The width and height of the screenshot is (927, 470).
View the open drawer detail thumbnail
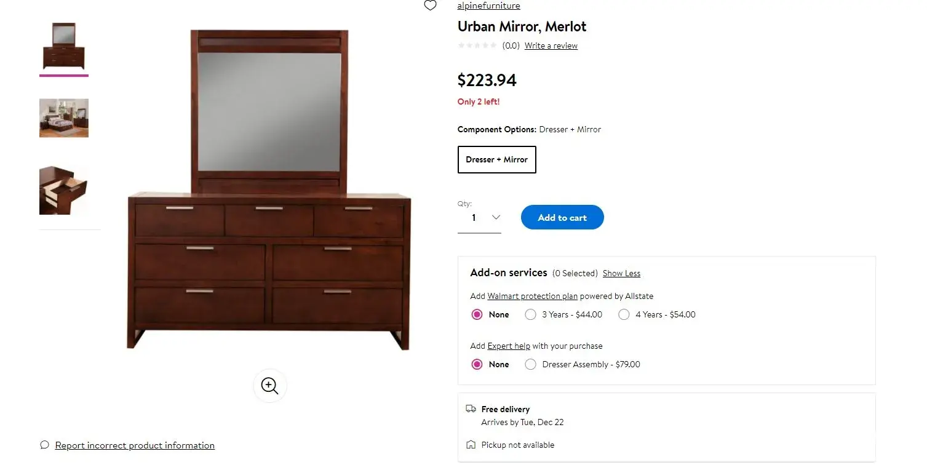pyautogui.click(x=64, y=190)
